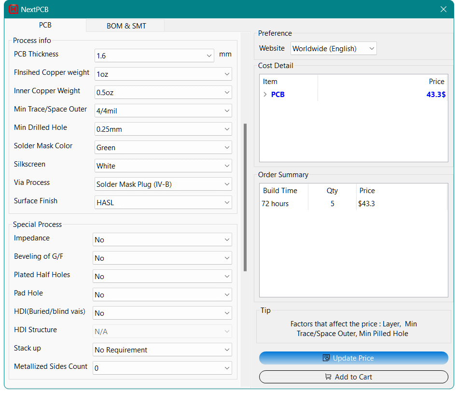Screen dimensions: 458x393
Task: Click the Update Price button
Action: click(x=353, y=358)
